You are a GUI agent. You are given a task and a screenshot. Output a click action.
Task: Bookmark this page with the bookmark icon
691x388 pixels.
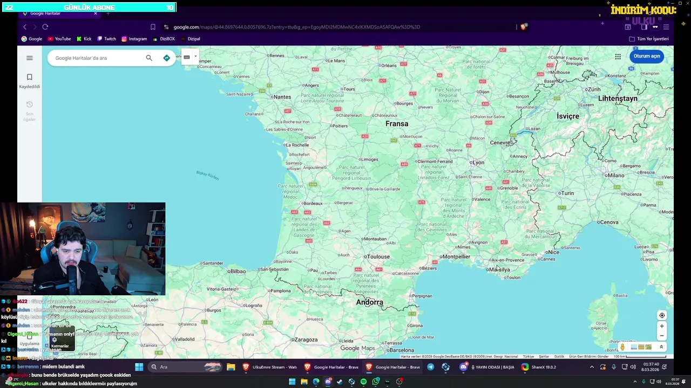[153, 27]
